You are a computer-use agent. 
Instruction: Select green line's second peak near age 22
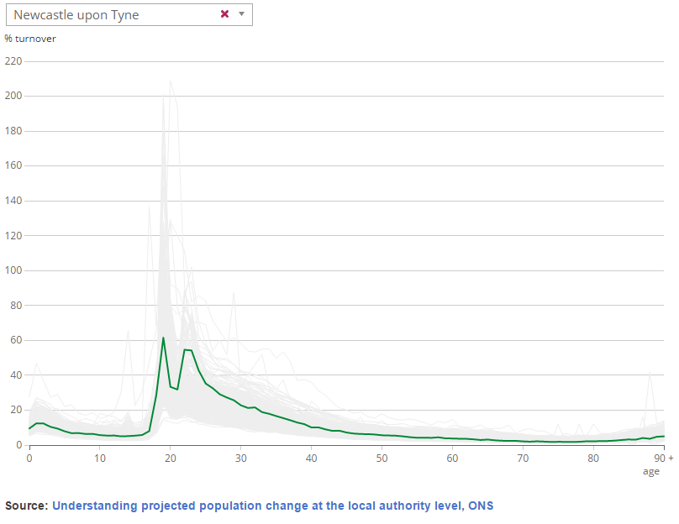pyautogui.click(x=186, y=349)
